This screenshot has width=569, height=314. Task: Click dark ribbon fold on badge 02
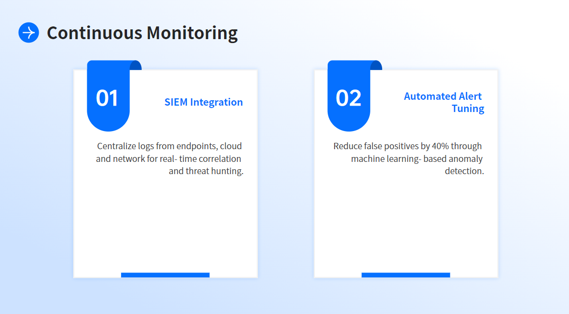[x=377, y=65]
